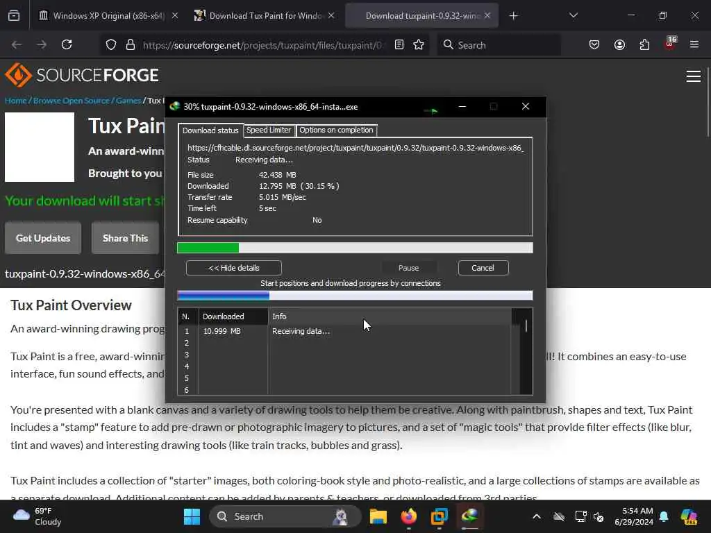Open tracking protection shield icon

(111, 45)
